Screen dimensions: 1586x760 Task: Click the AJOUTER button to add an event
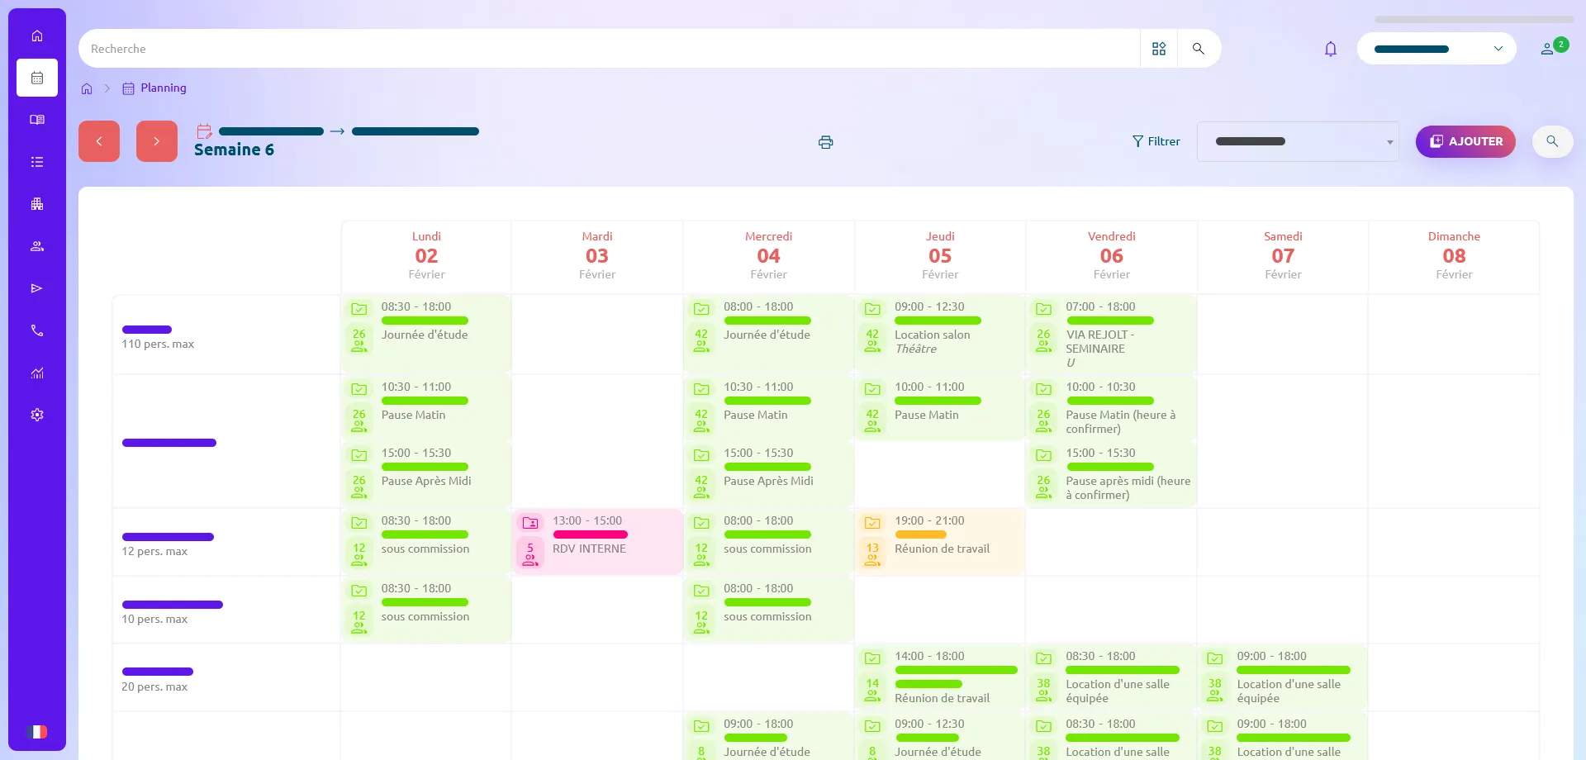(1465, 141)
